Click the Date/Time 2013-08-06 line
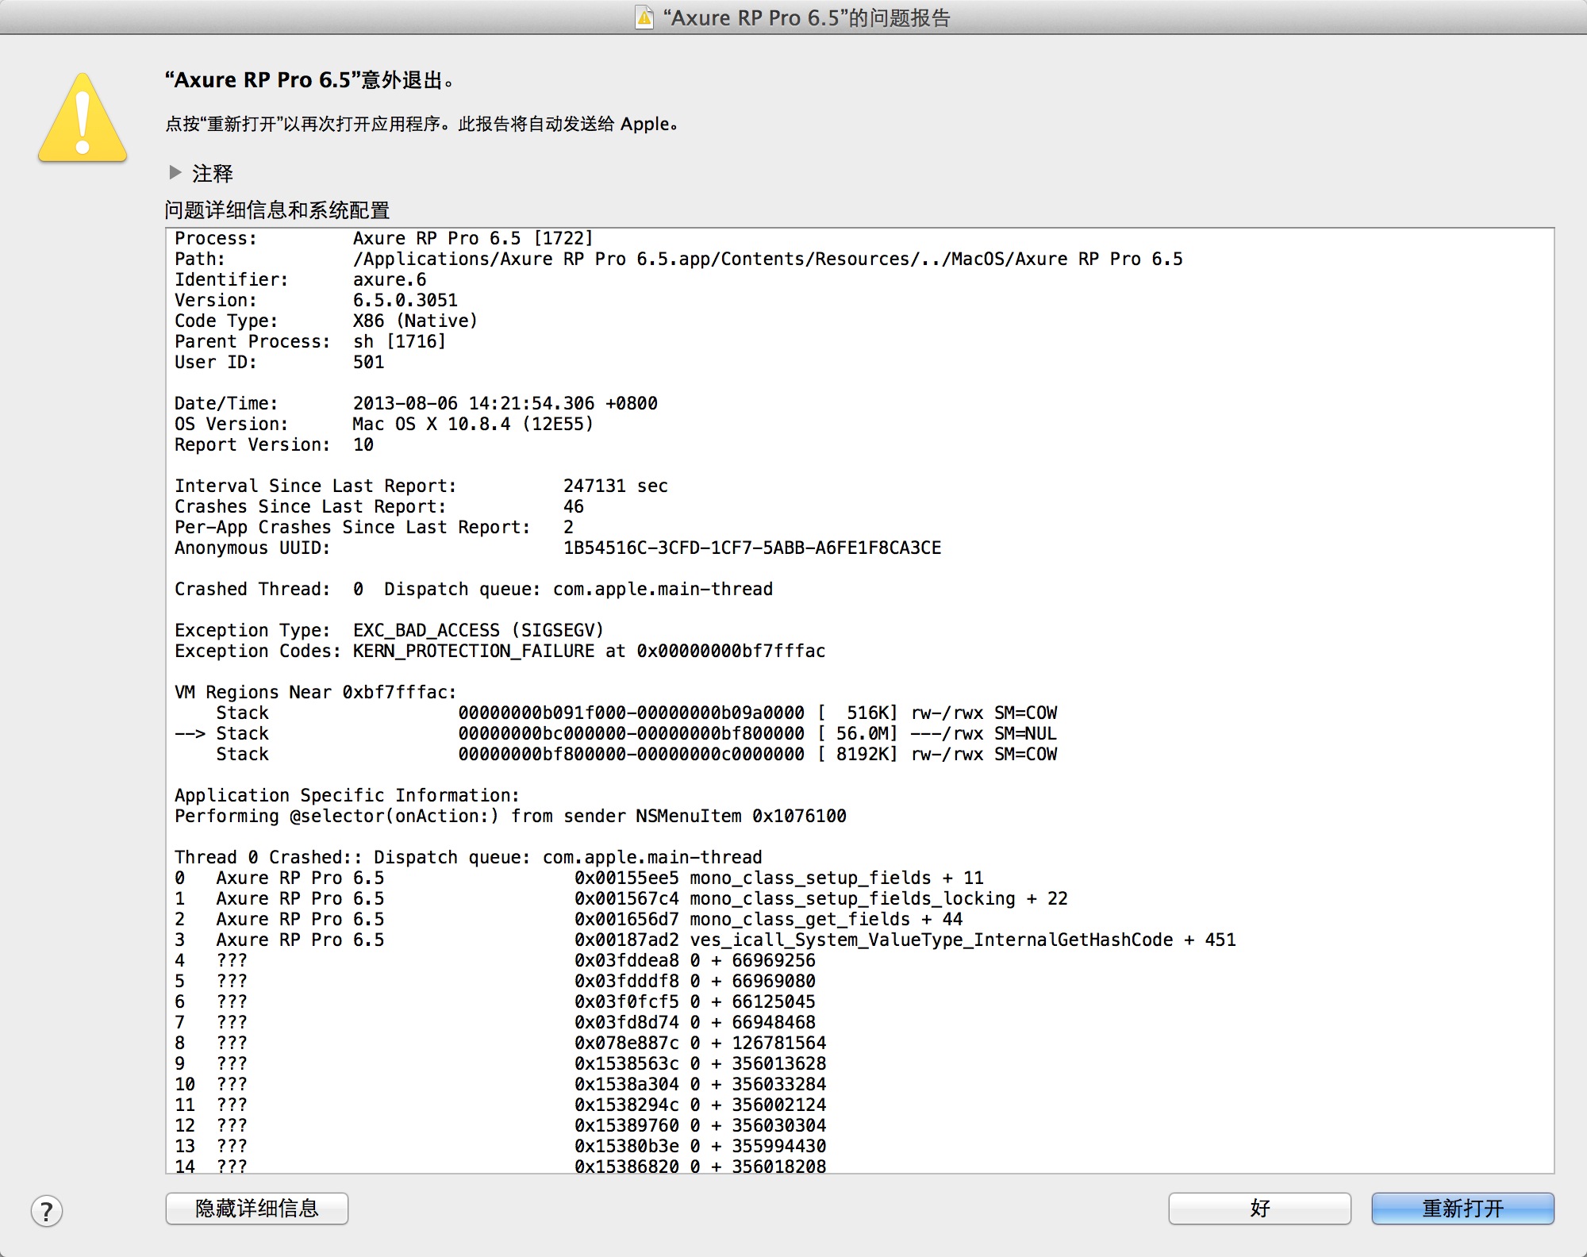The height and width of the screenshot is (1257, 1587). pos(416,403)
